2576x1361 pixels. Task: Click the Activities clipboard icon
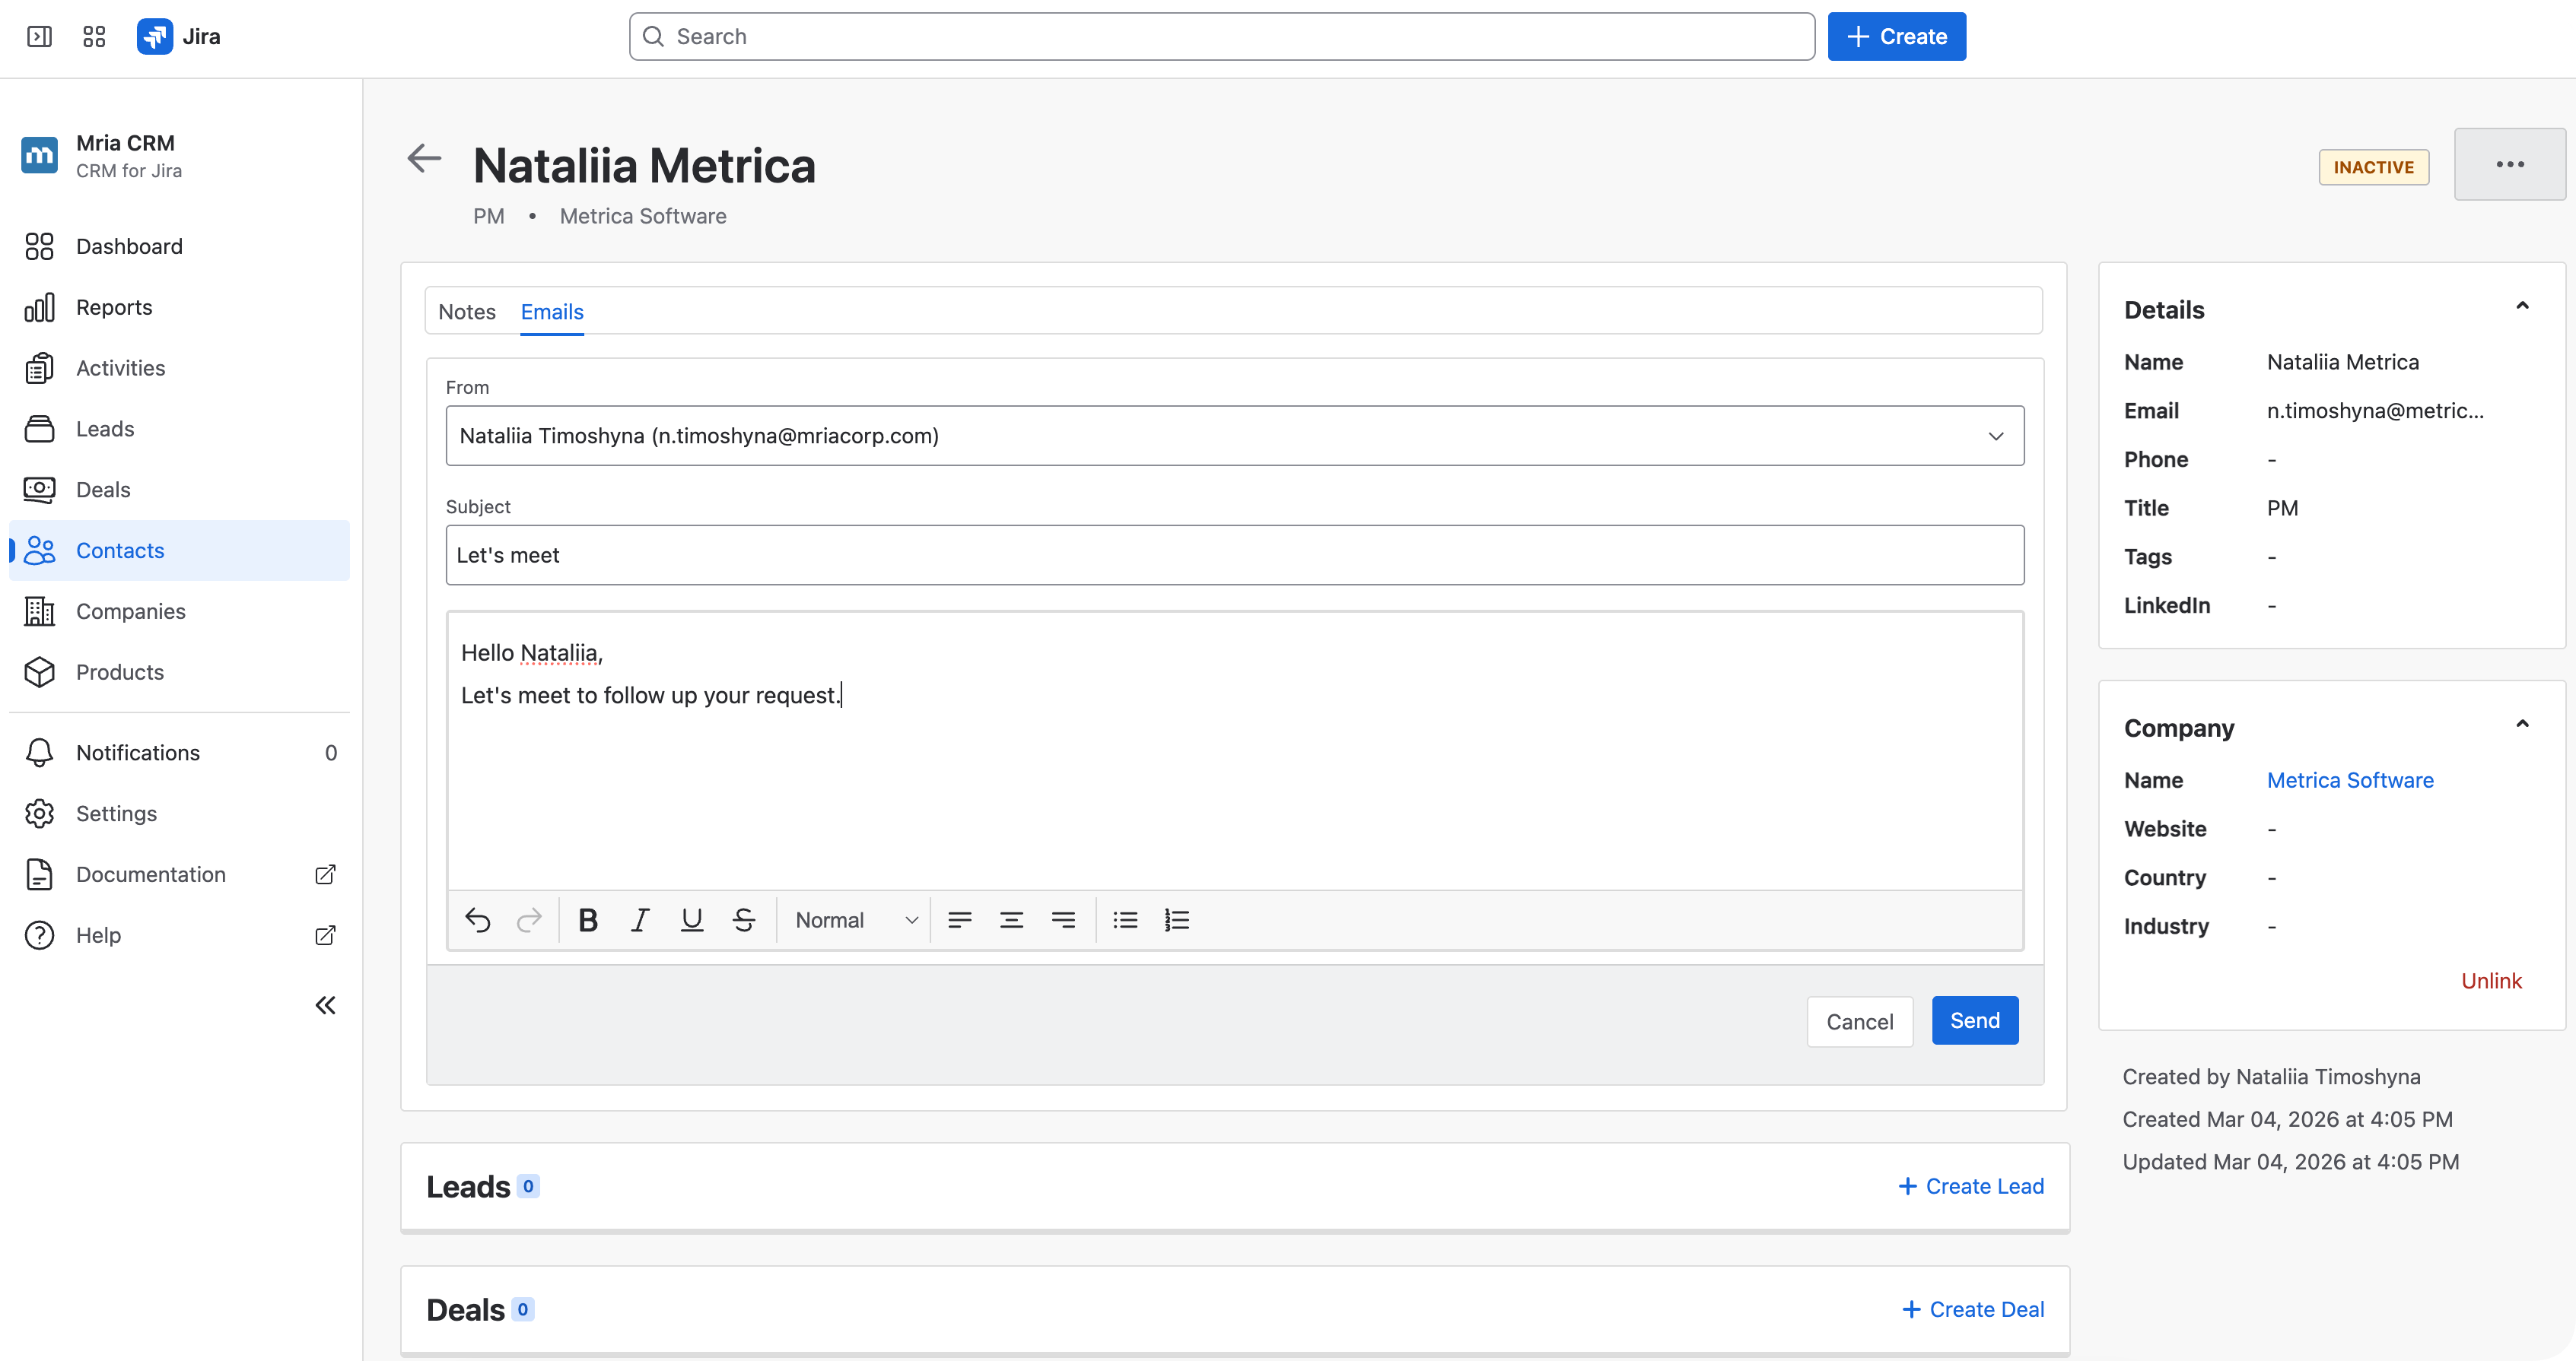39,369
